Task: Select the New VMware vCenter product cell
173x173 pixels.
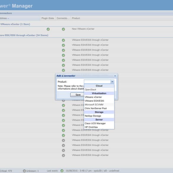Action: tap(83, 29)
